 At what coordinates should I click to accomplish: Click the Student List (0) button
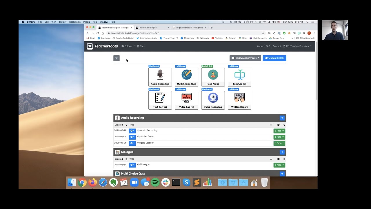point(274,58)
